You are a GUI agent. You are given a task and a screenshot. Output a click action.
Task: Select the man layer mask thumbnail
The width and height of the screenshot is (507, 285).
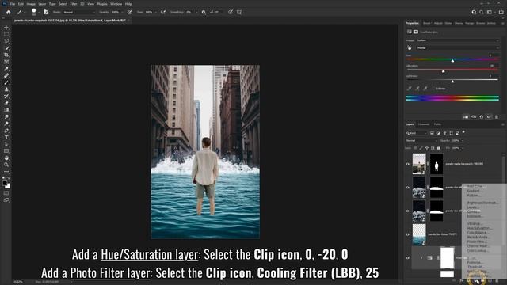(436, 164)
